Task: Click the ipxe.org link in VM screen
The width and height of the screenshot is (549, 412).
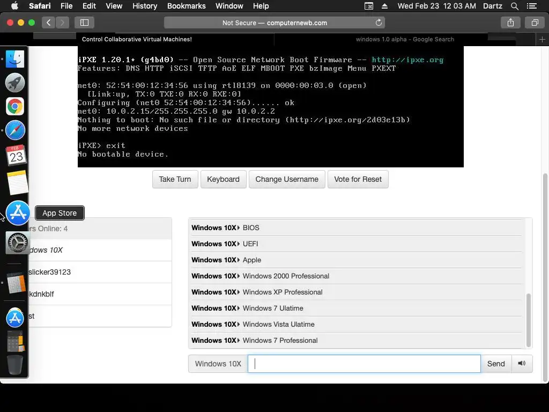Action: click(x=407, y=60)
